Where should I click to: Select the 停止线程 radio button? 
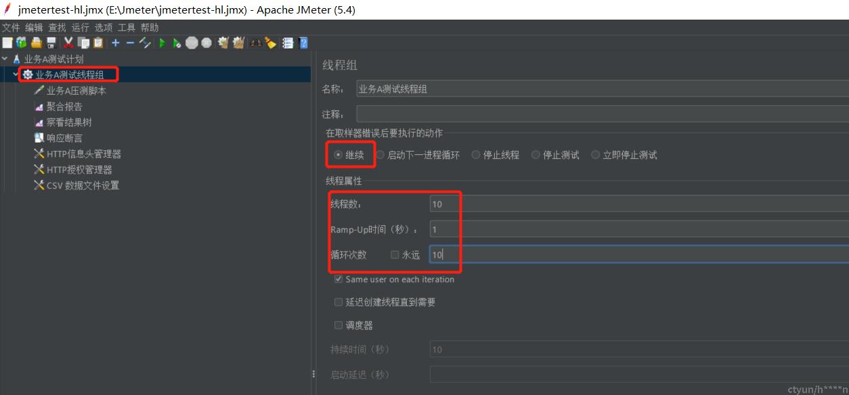[x=476, y=155]
